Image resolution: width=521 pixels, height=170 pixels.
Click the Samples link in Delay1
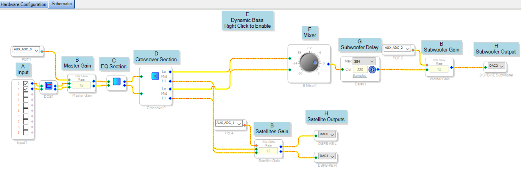tap(359, 76)
